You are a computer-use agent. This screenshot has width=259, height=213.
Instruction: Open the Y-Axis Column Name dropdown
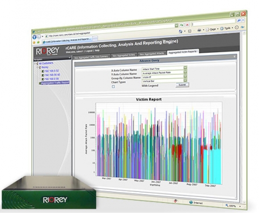[185, 72]
